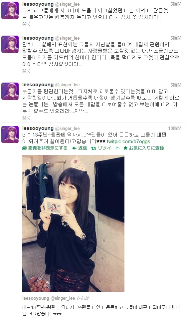Click the retweet icon (リツイート)
This screenshot has width=188, height=319.
[x=93, y=148]
